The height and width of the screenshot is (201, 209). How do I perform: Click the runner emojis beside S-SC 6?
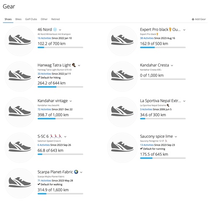56,136
